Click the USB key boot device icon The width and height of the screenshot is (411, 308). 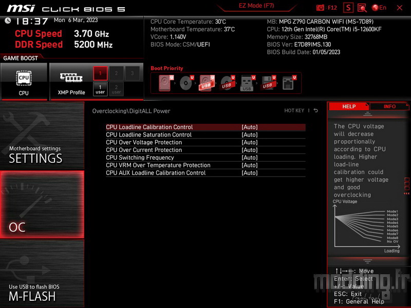[x=248, y=83]
